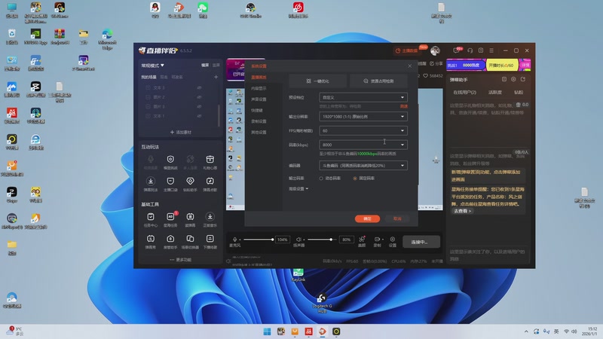603x339 pixels.
Task: Select 快捷键 in settings sidebar
Action: pos(256,110)
